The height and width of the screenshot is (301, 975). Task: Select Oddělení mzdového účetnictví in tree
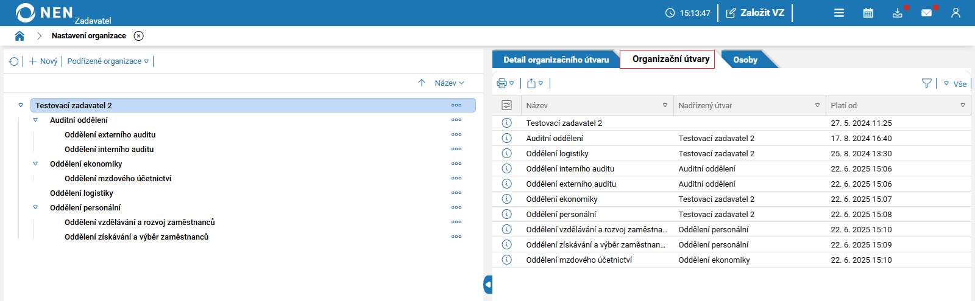pos(118,178)
